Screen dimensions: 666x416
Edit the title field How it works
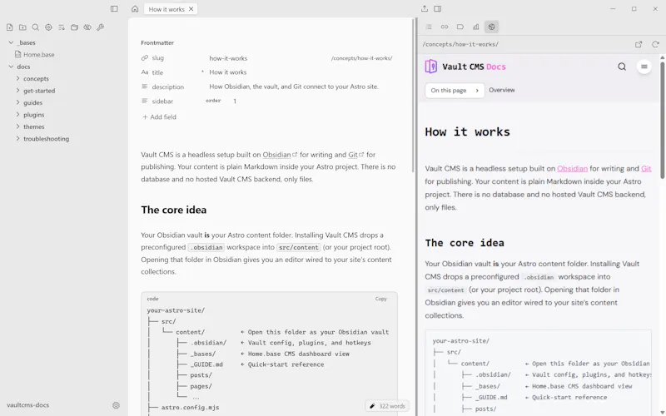click(x=227, y=72)
